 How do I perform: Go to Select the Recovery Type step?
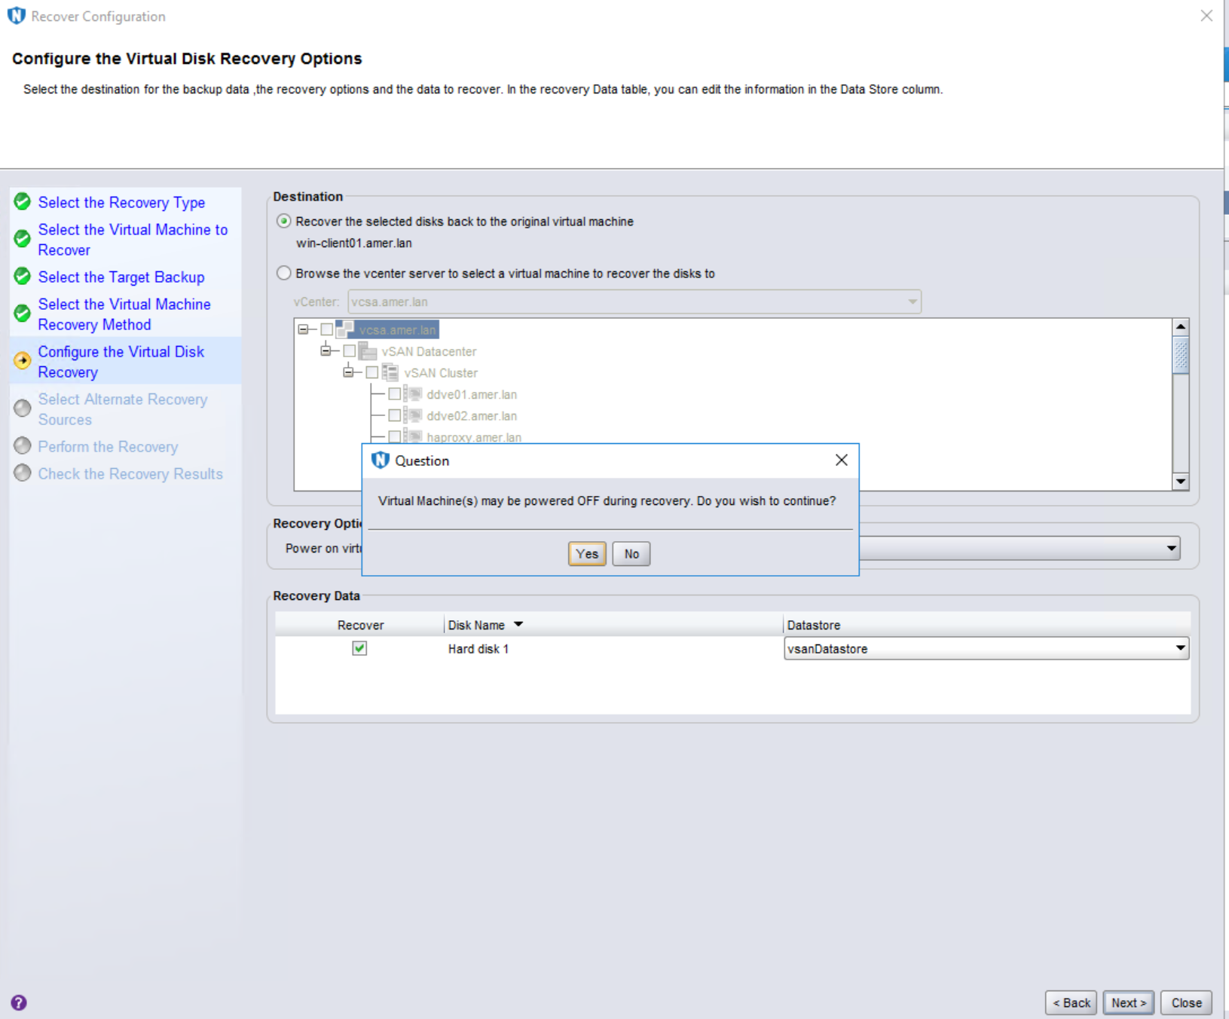click(x=121, y=202)
